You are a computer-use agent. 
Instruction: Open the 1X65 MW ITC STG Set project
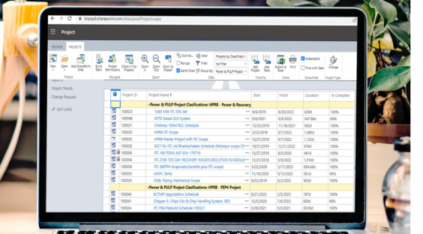click(171, 111)
